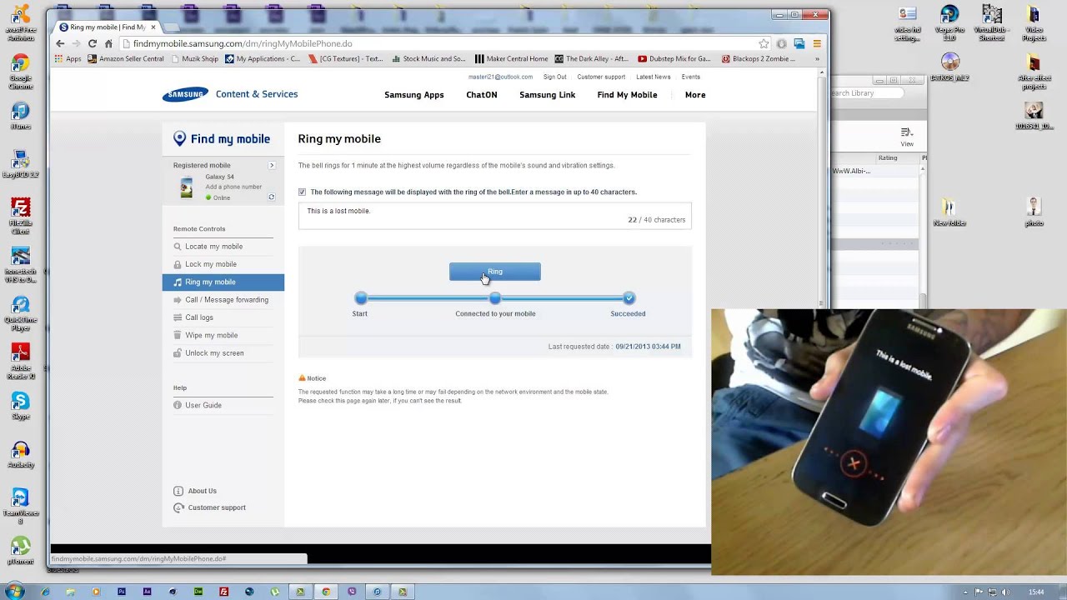Open the Apps bookmark
The width and height of the screenshot is (1067, 600).
coord(68,59)
